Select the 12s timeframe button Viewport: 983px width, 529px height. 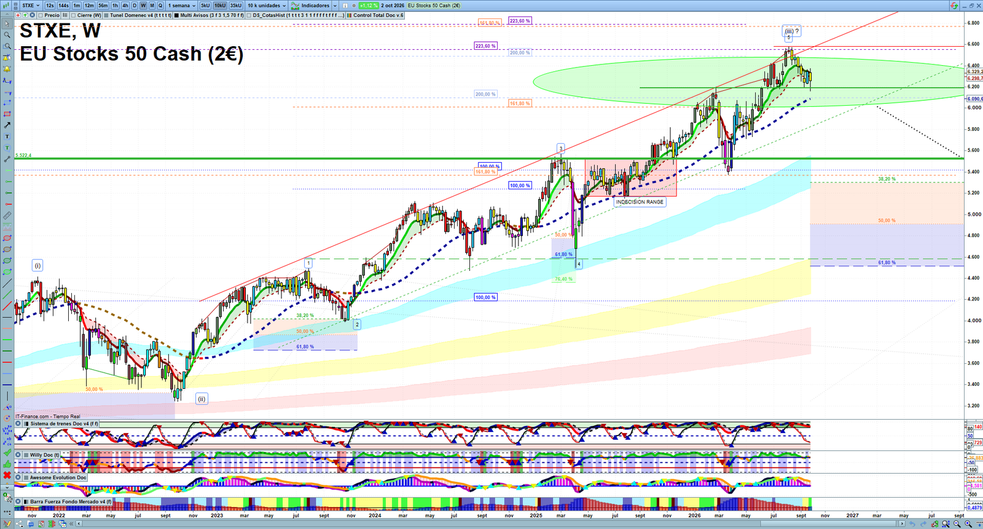click(x=50, y=6)
